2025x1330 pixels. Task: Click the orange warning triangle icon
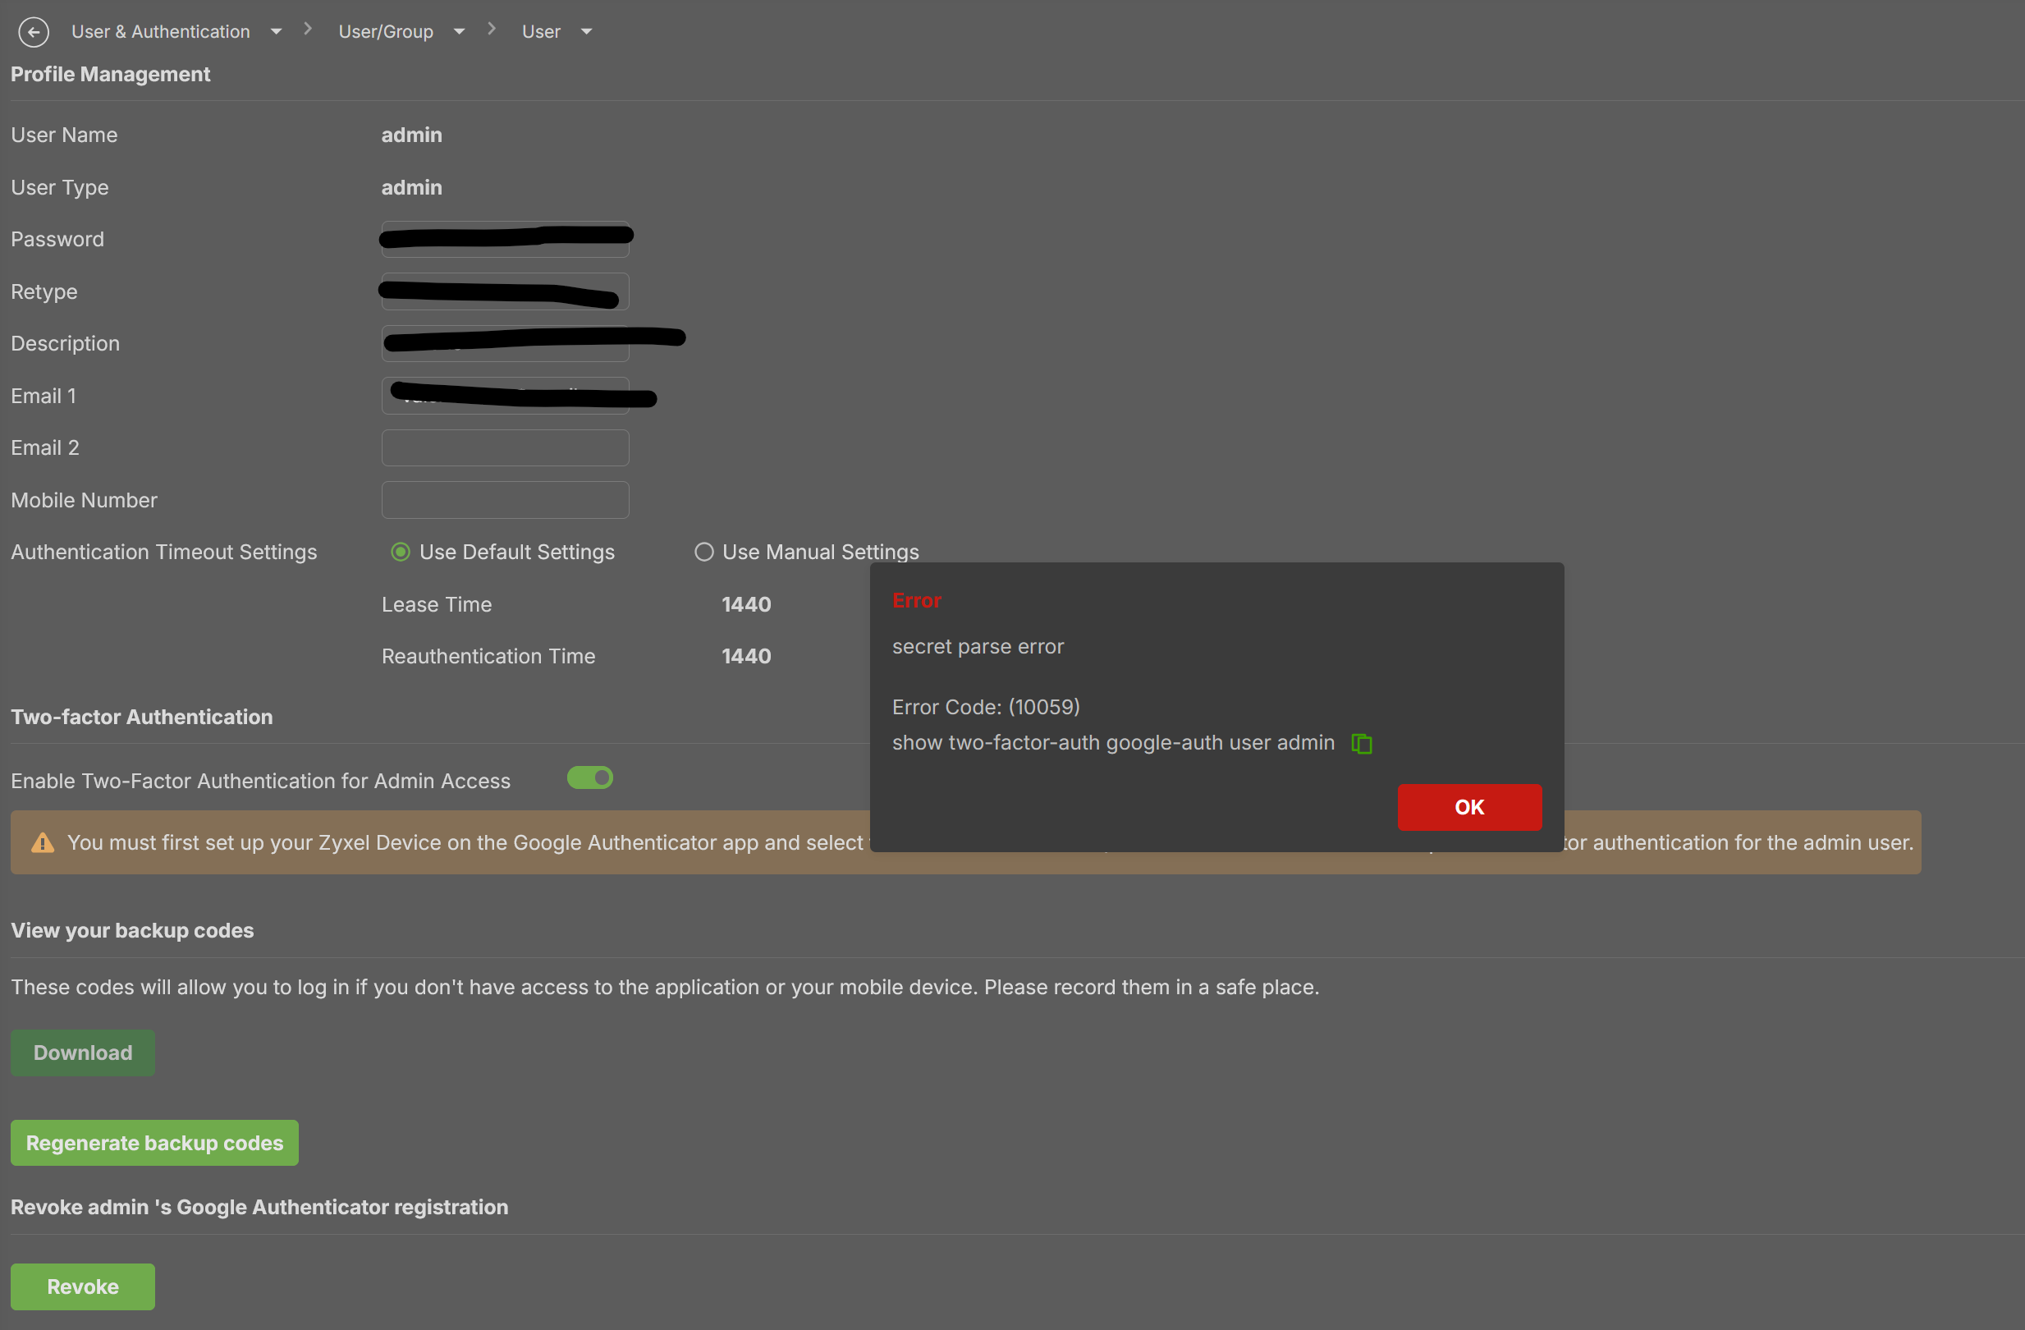pos(43,842)
